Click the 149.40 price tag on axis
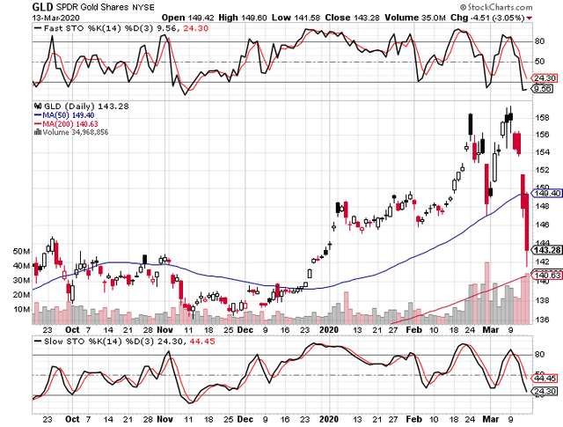The image size is (563, 427). (x=547, y=194)
